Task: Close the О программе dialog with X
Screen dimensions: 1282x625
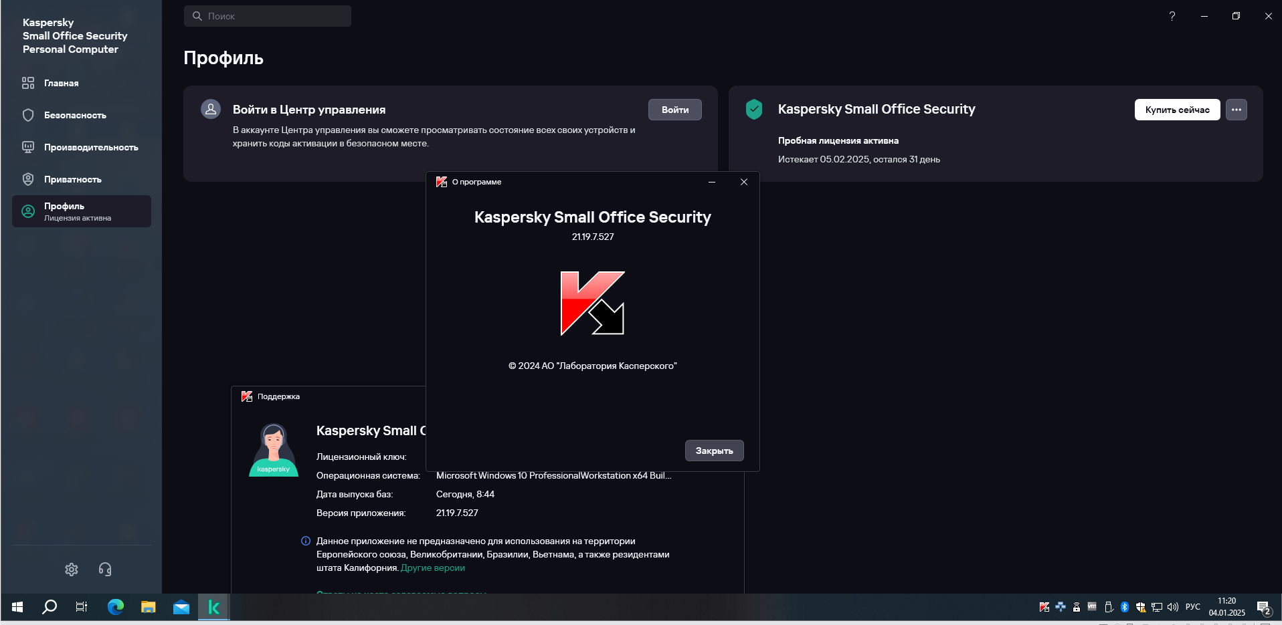Action: click(743, 182)
